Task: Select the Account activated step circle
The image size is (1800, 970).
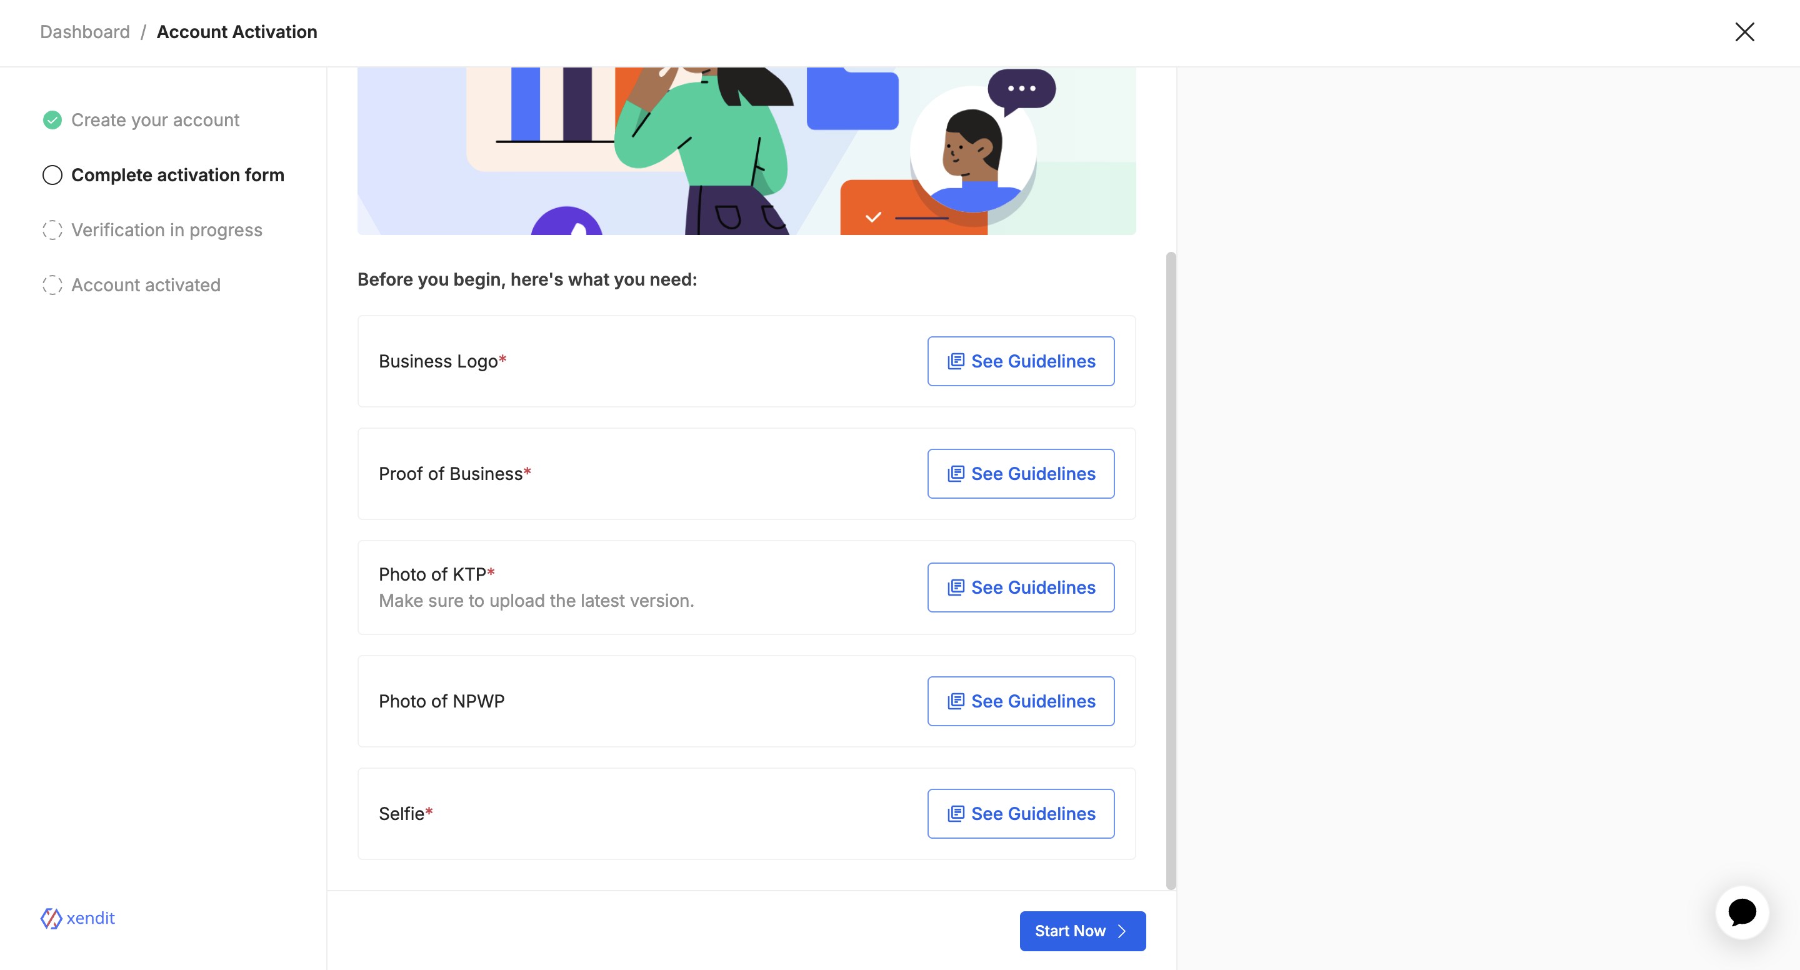Action: (52, 285)
